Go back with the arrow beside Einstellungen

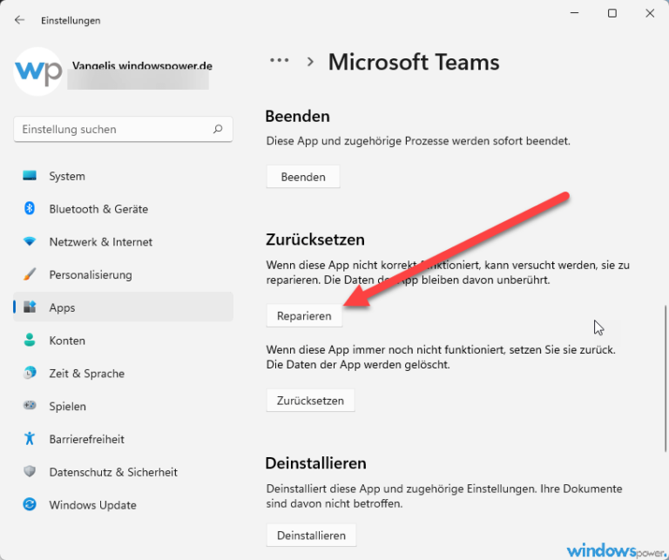tap(19, 20)
